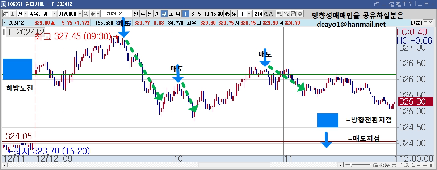The width and height of the screenshot is (437, 170).
Task: Click the scroll right arrow at chart bottom
Action: (x=341, y=166)
